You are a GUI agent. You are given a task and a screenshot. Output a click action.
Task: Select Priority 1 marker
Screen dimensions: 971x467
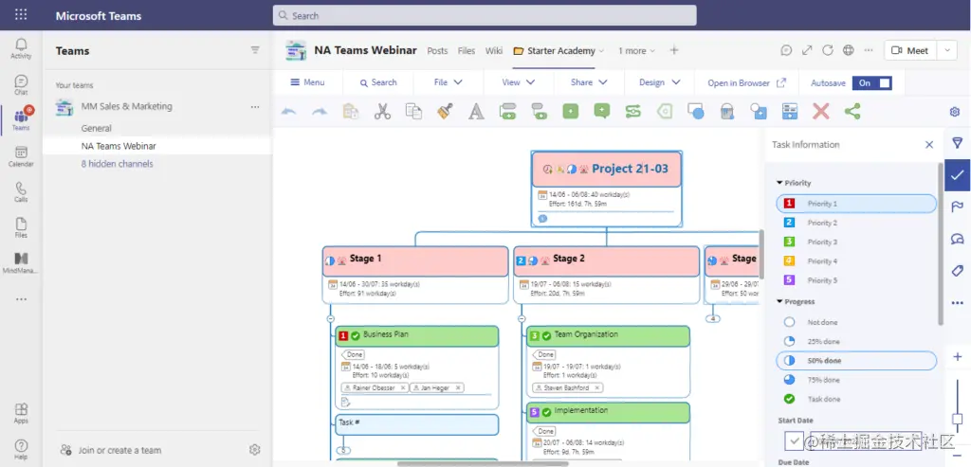coord(856,204)
